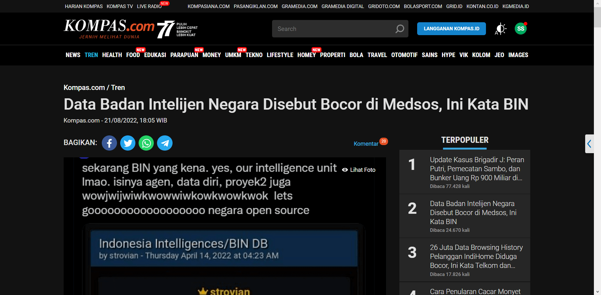Visit Bolasport.com link

click(x=423, y=6)
